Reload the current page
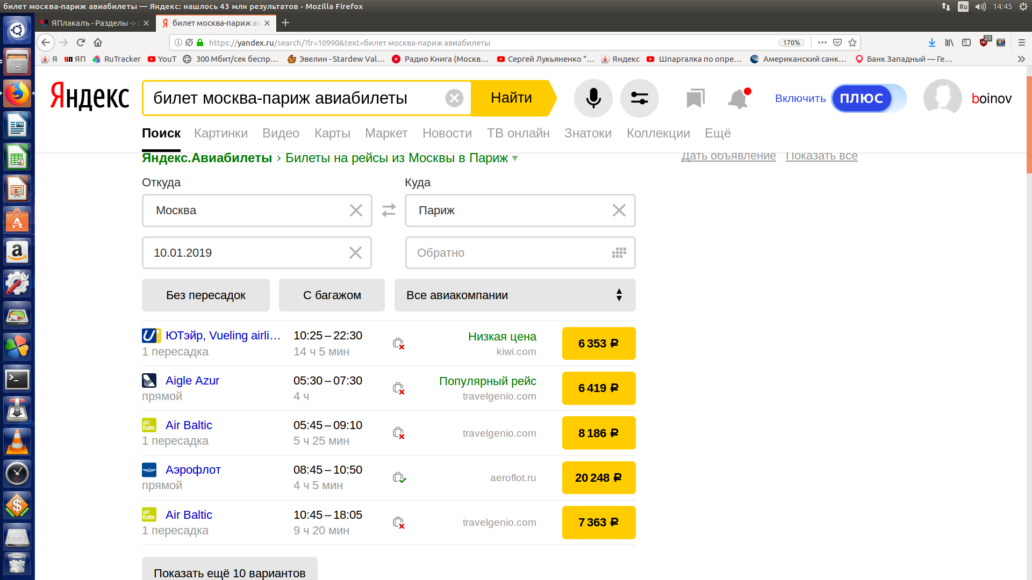Screen dimensions: 1032x580 point(81,42)
